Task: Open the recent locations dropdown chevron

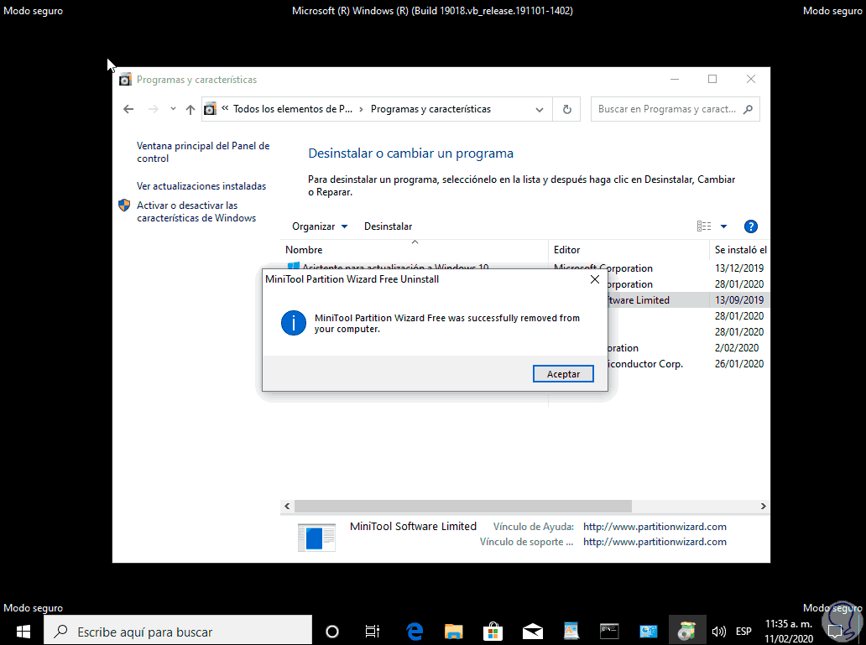Action: [x=173, y=109]
